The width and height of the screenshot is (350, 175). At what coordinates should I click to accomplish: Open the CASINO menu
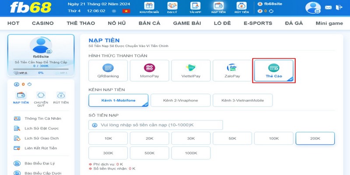tap(42, 23)
